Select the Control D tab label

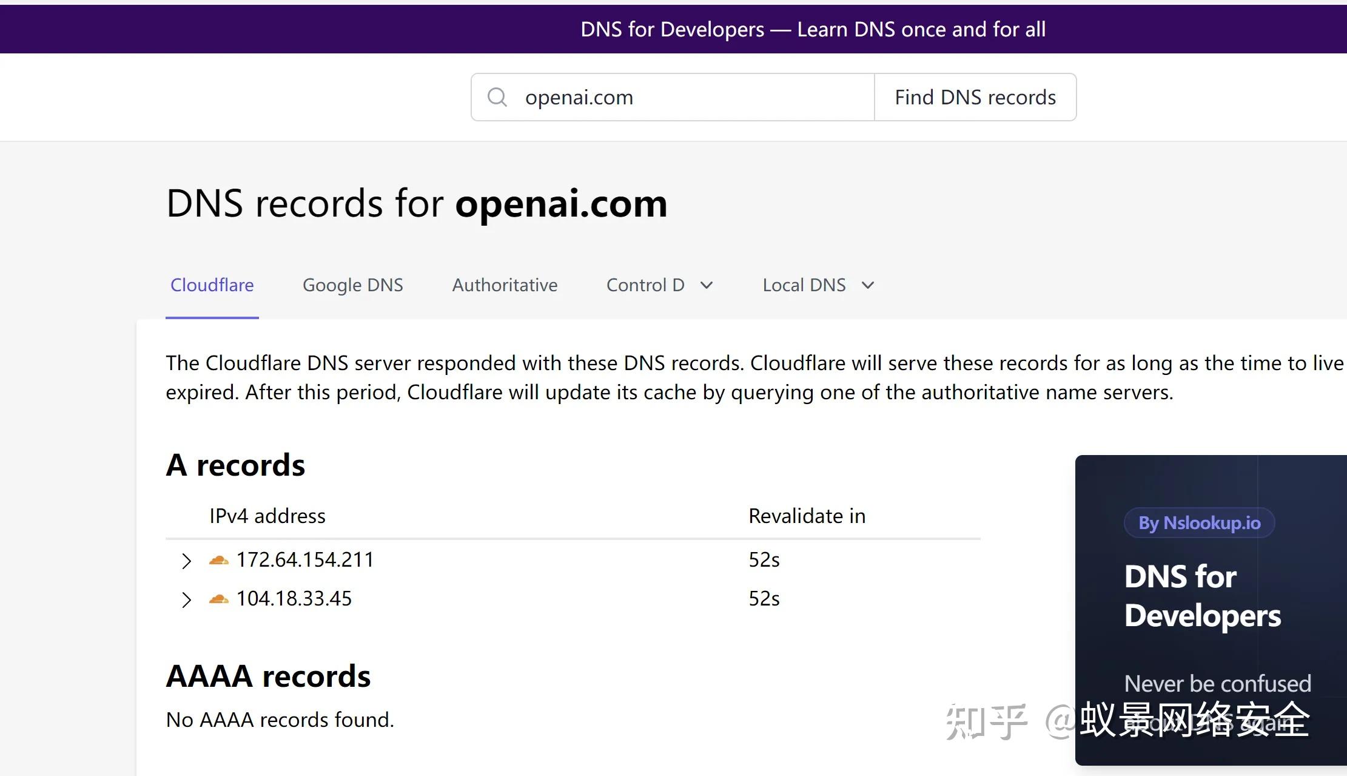[x=645, y=285]
